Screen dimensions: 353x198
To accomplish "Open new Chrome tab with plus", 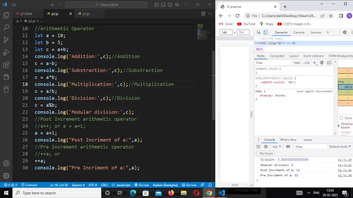I will tap(285, 7).
